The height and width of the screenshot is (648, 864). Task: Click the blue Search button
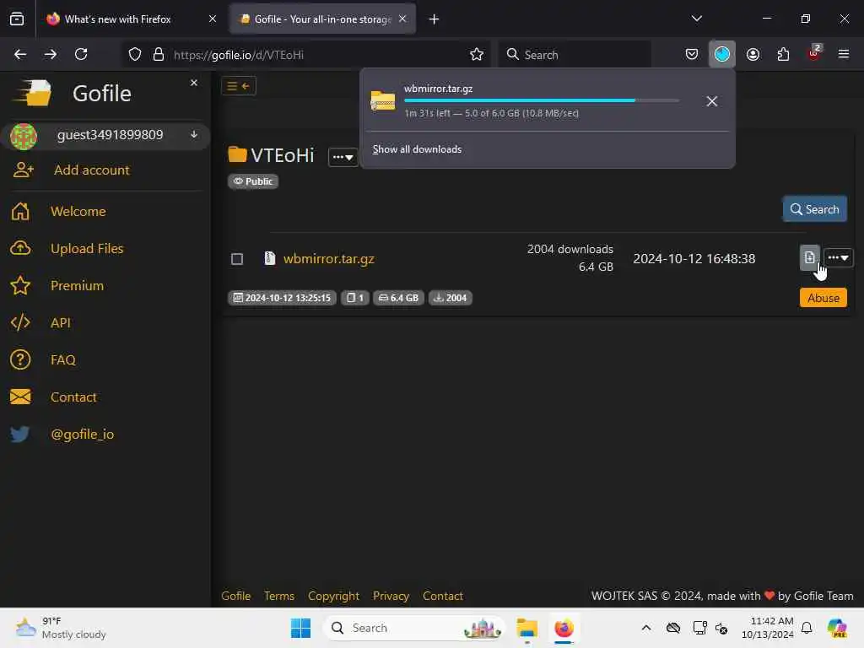tap(814, 209)
